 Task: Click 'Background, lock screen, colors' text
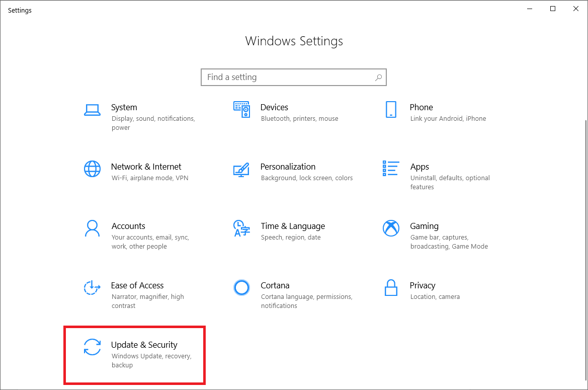(307, 178)
